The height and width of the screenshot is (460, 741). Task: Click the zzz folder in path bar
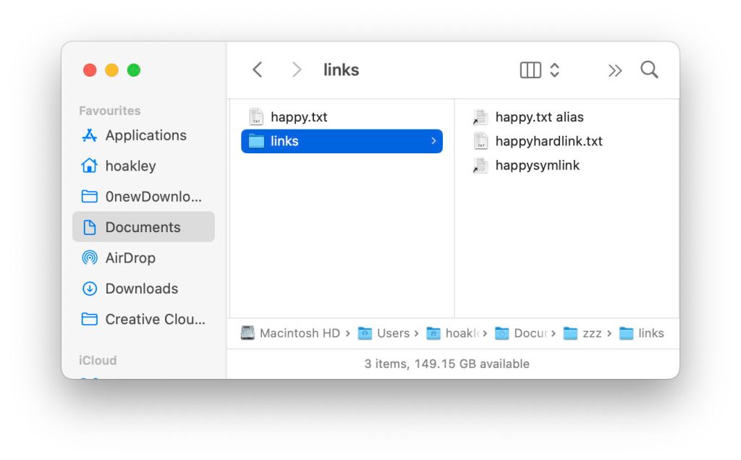(x=591, y=333)
